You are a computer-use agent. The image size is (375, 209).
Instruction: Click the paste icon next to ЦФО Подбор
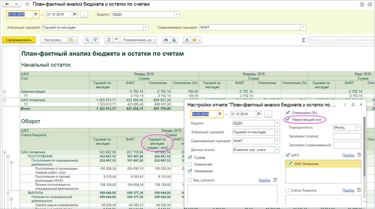(359, 155)
